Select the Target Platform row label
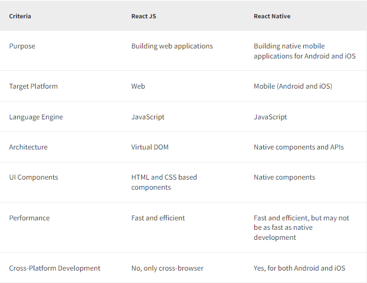 click(x=33, y=86)
